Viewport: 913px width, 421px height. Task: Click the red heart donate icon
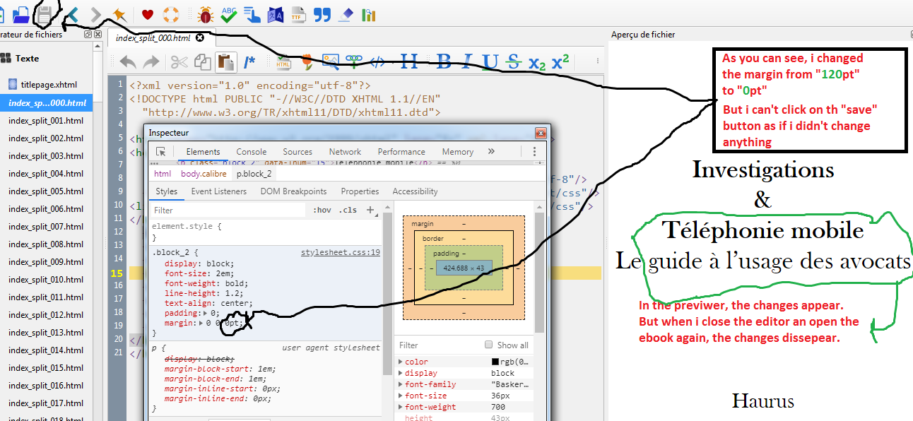[x=148, y=14]
